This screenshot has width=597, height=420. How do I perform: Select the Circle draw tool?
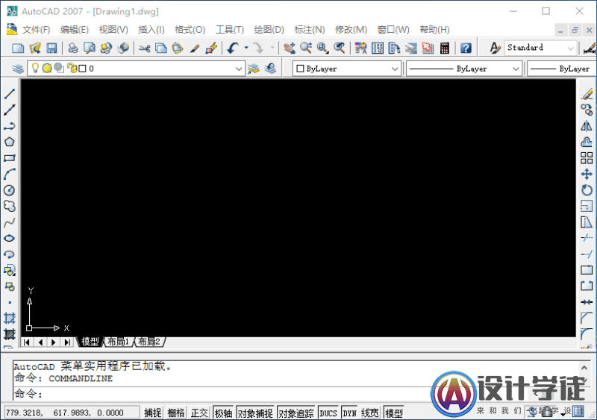coord(10,190)
